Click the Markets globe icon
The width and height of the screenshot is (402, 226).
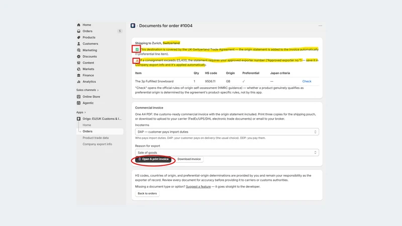tap(79, 69)
